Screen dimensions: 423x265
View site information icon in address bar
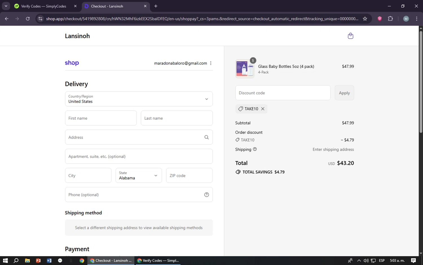click(40, 19)
